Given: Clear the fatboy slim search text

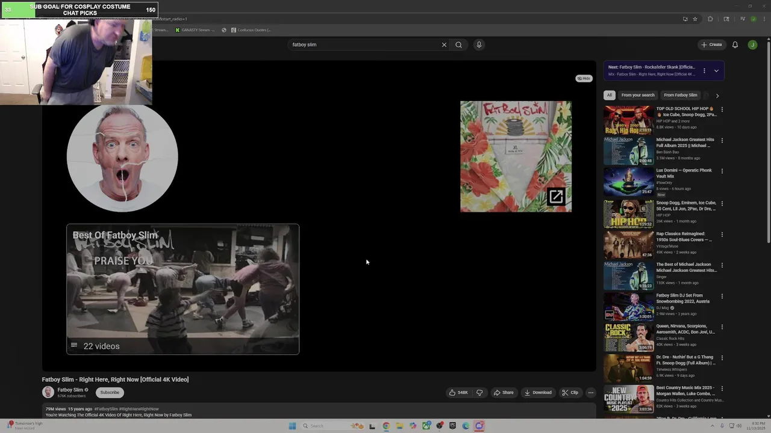Looking at the screenshot, I should pyautogui.click(x=444, y=45).
